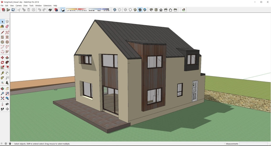
Task: Create a new model file
Action: 3,10
